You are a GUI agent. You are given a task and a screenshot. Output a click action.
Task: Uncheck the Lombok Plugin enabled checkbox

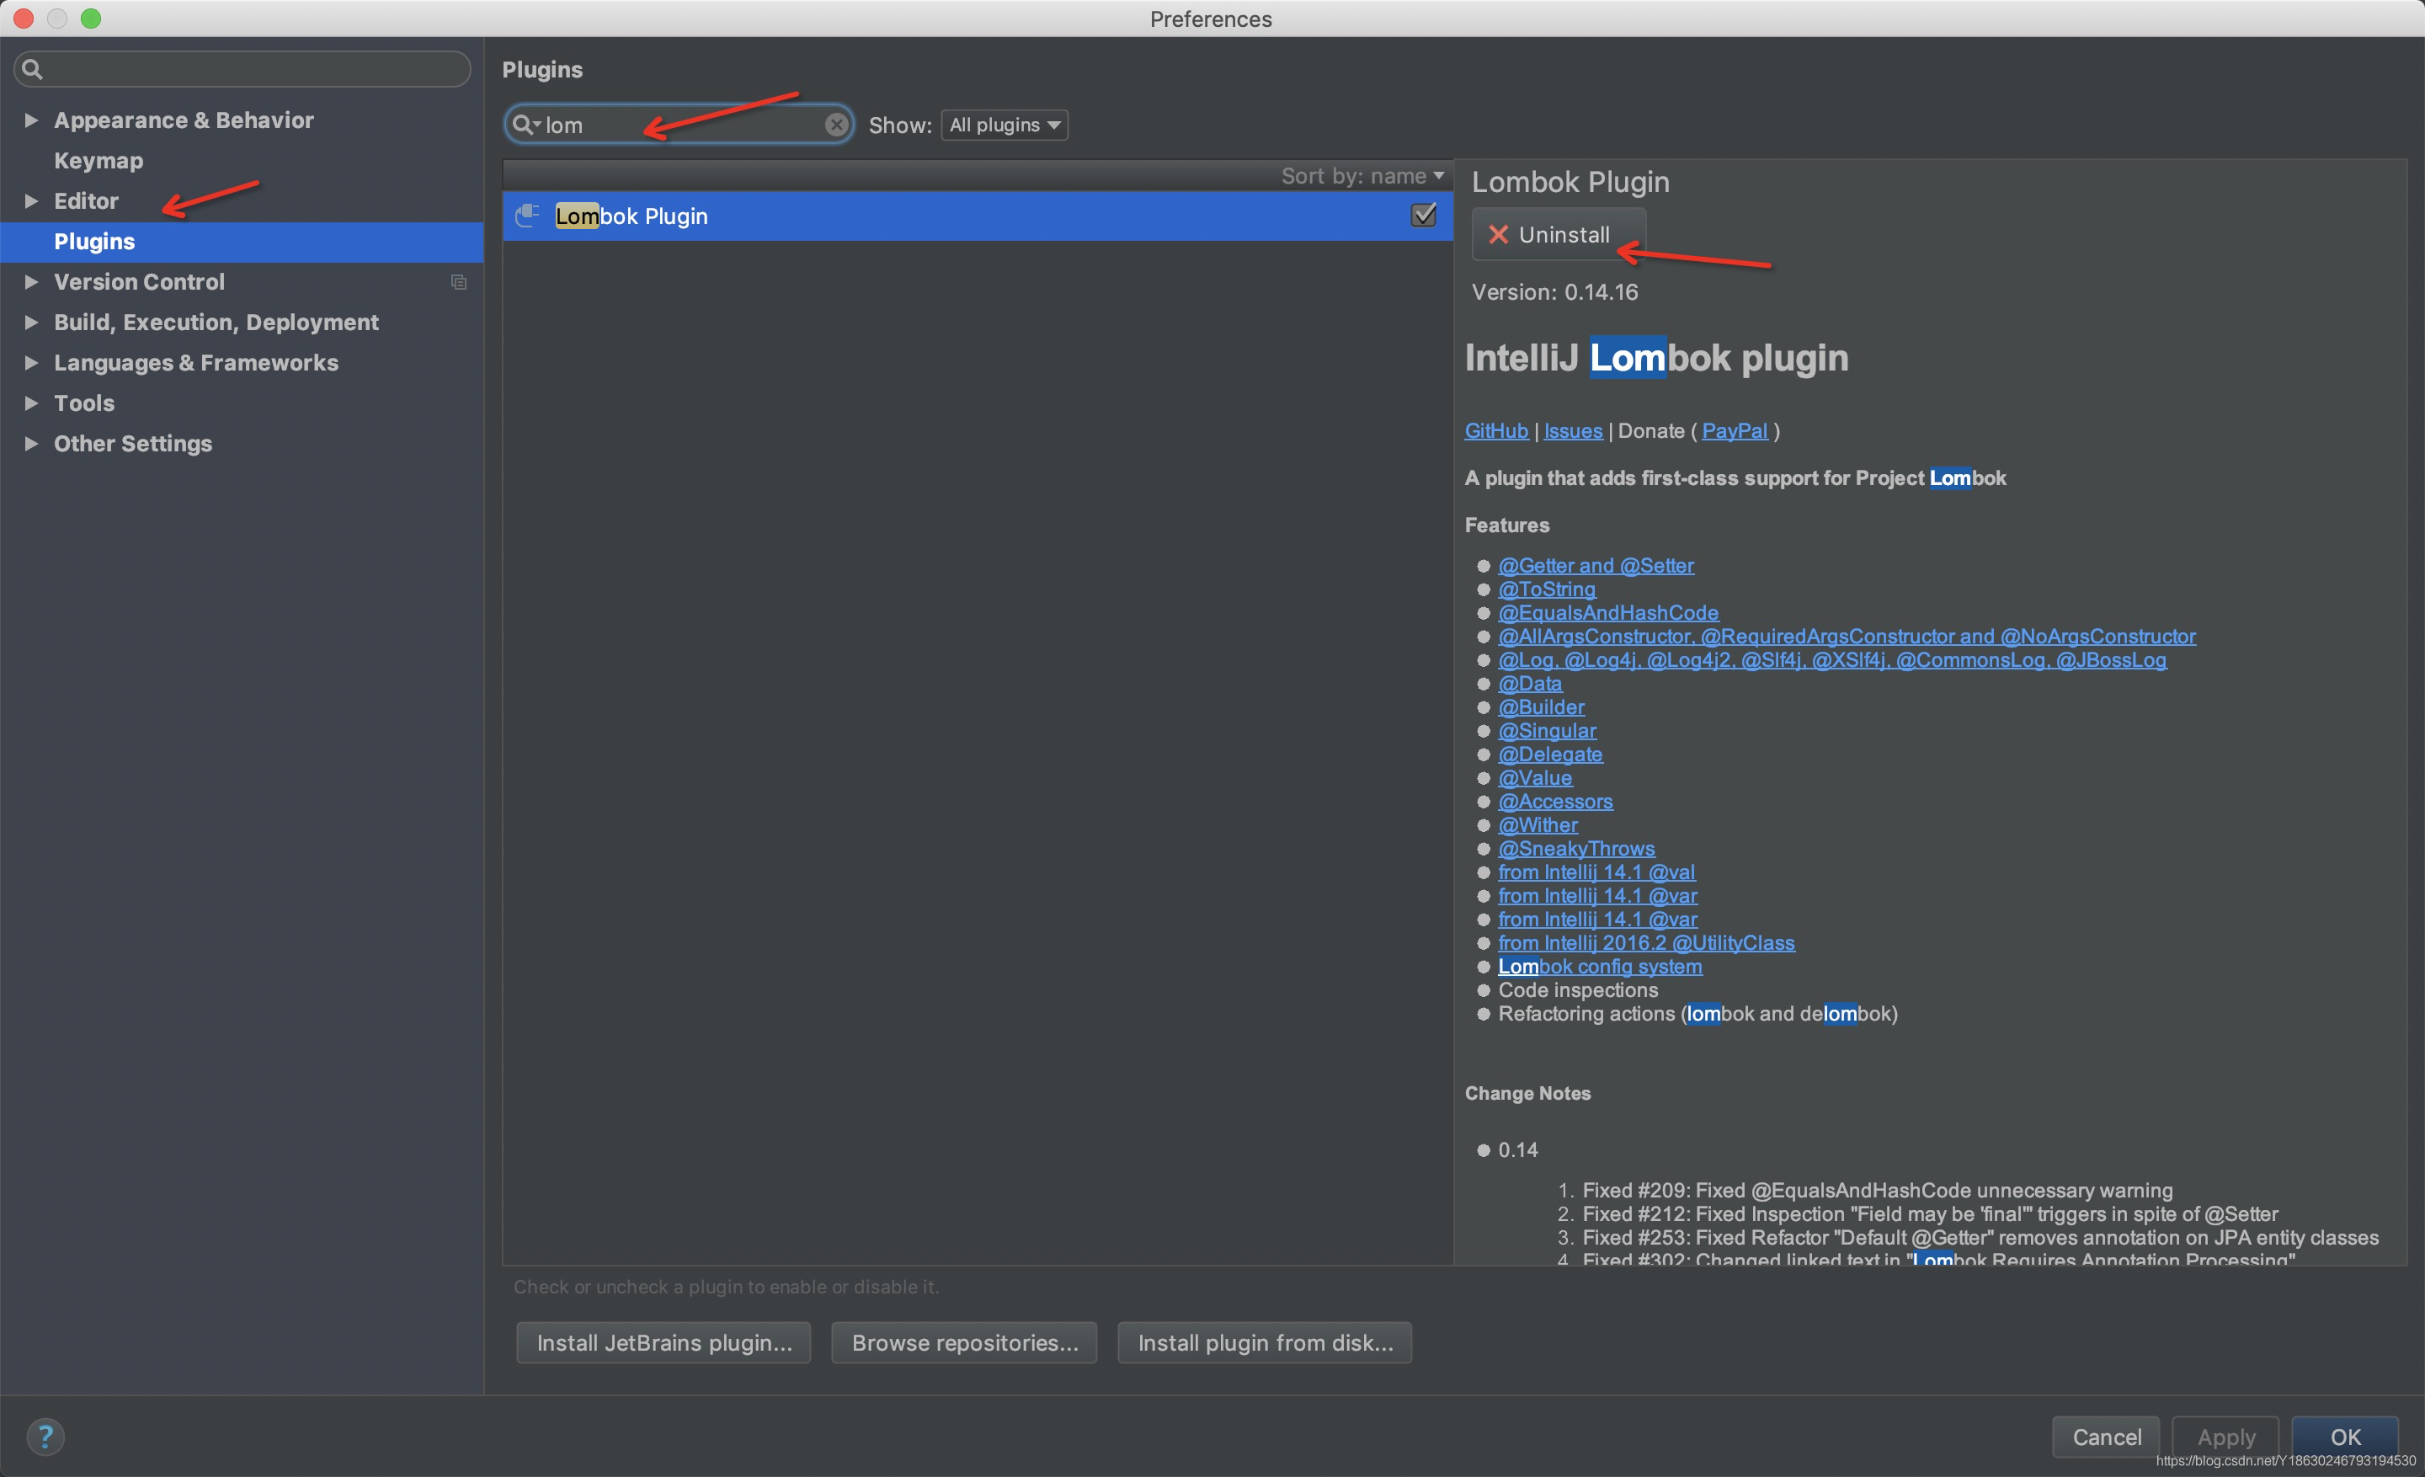[x=1423, y=216]
